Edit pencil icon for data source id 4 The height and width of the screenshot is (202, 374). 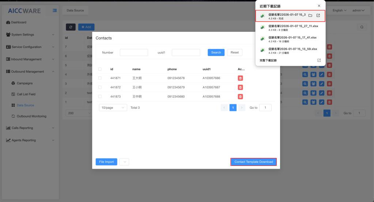tap(321, 75)
